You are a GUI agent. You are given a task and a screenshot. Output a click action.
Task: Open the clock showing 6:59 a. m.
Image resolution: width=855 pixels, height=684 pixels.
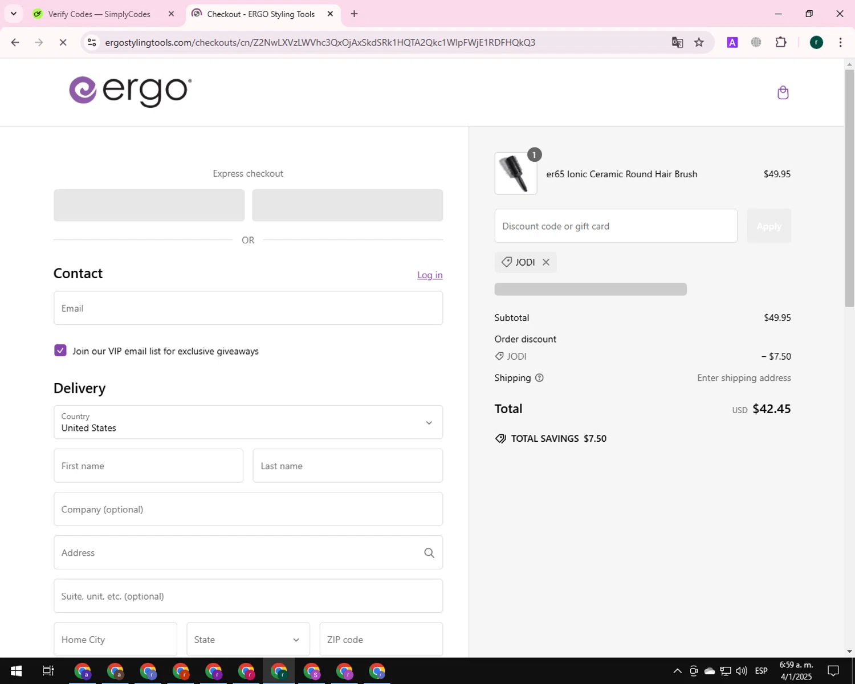coord(796,671)
